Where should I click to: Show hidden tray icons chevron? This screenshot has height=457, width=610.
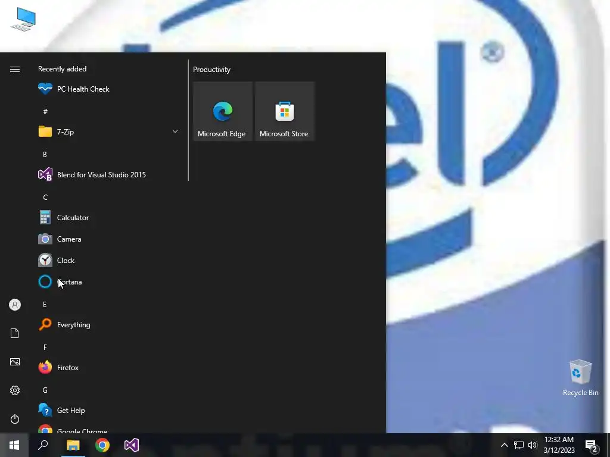pyautogui.click(x=504, y=445)
